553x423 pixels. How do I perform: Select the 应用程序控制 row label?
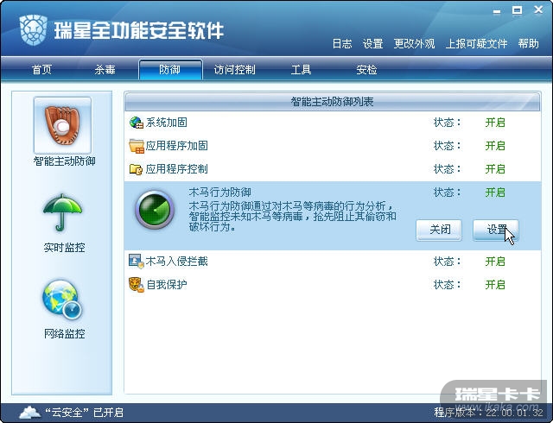tap(176, 169)
